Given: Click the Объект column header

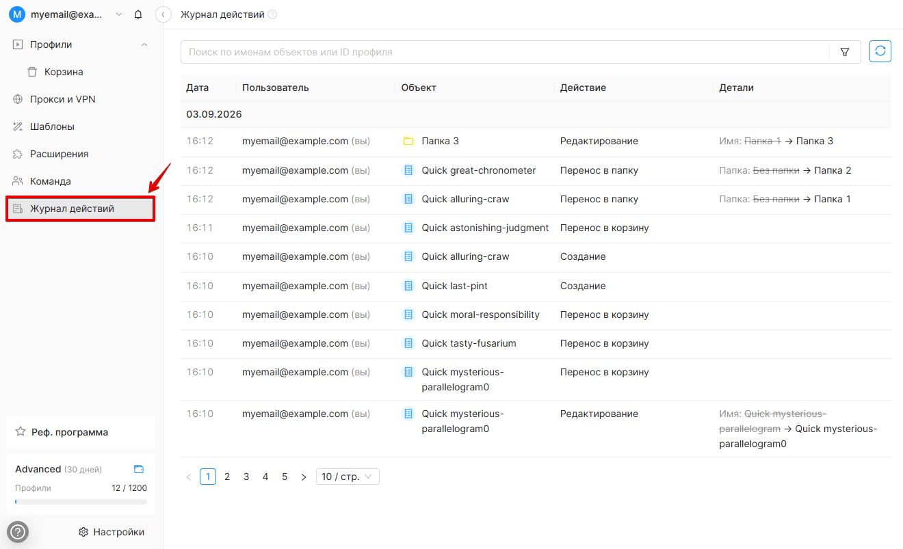Looking at the screenshot, I should click(419, 88).
